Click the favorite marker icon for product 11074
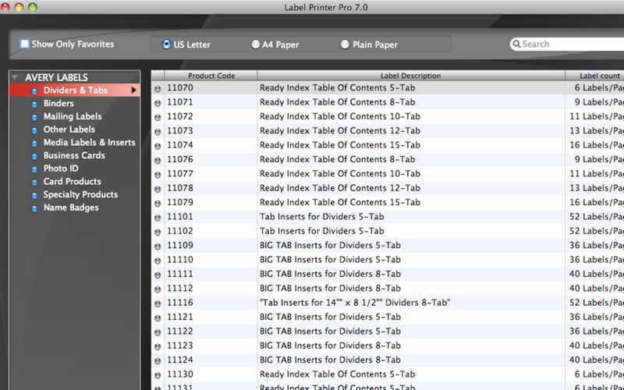The width and height of the screenshot is (624, 390). coord(158,146)
